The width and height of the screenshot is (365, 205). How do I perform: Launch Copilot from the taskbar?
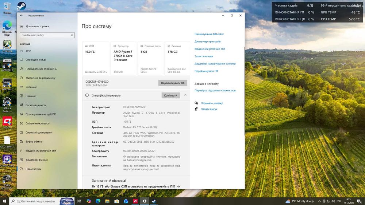[89, 201]
